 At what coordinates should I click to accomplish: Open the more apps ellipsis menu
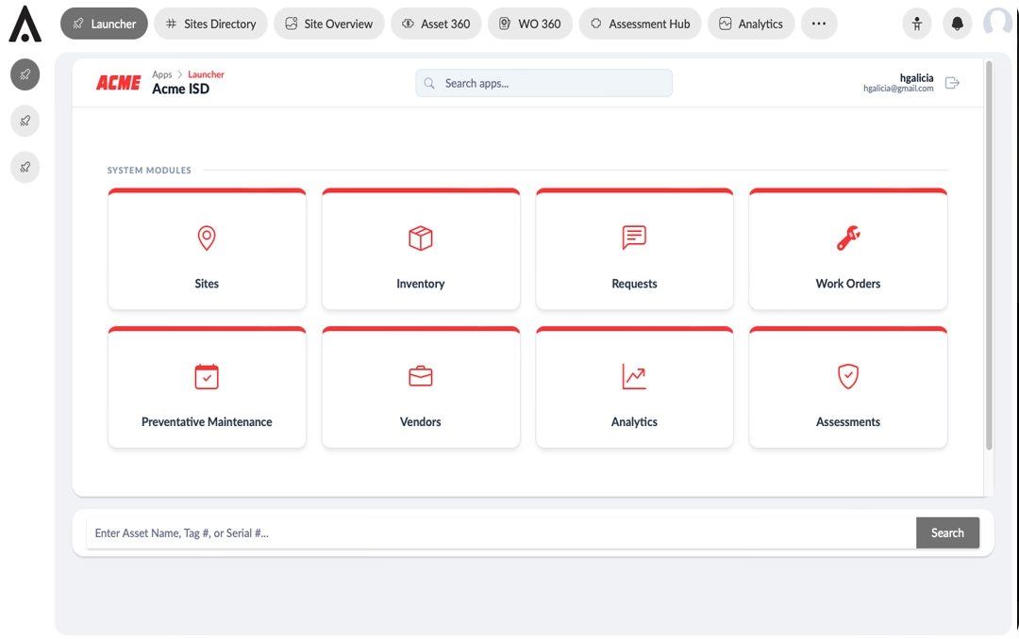pyautogui.click(x=819, y=23)
